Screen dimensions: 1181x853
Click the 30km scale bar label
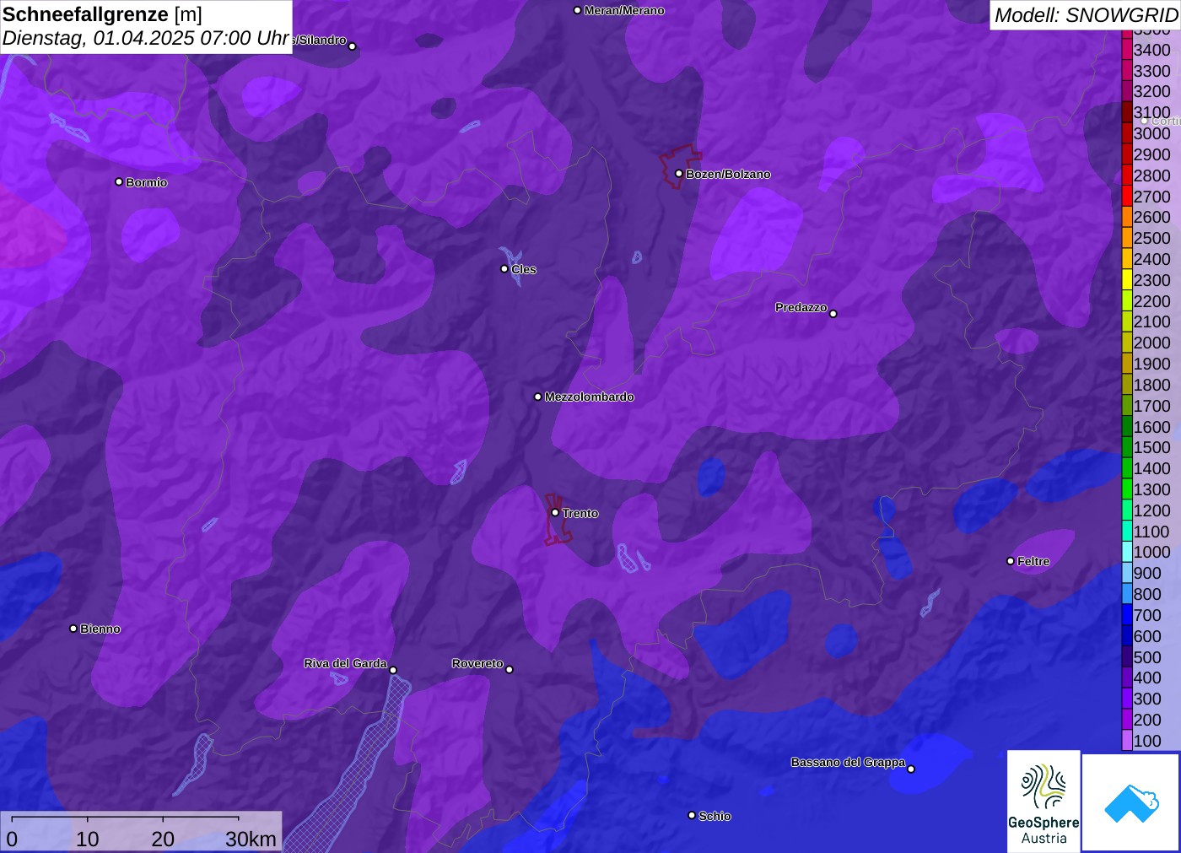(251, 839)
